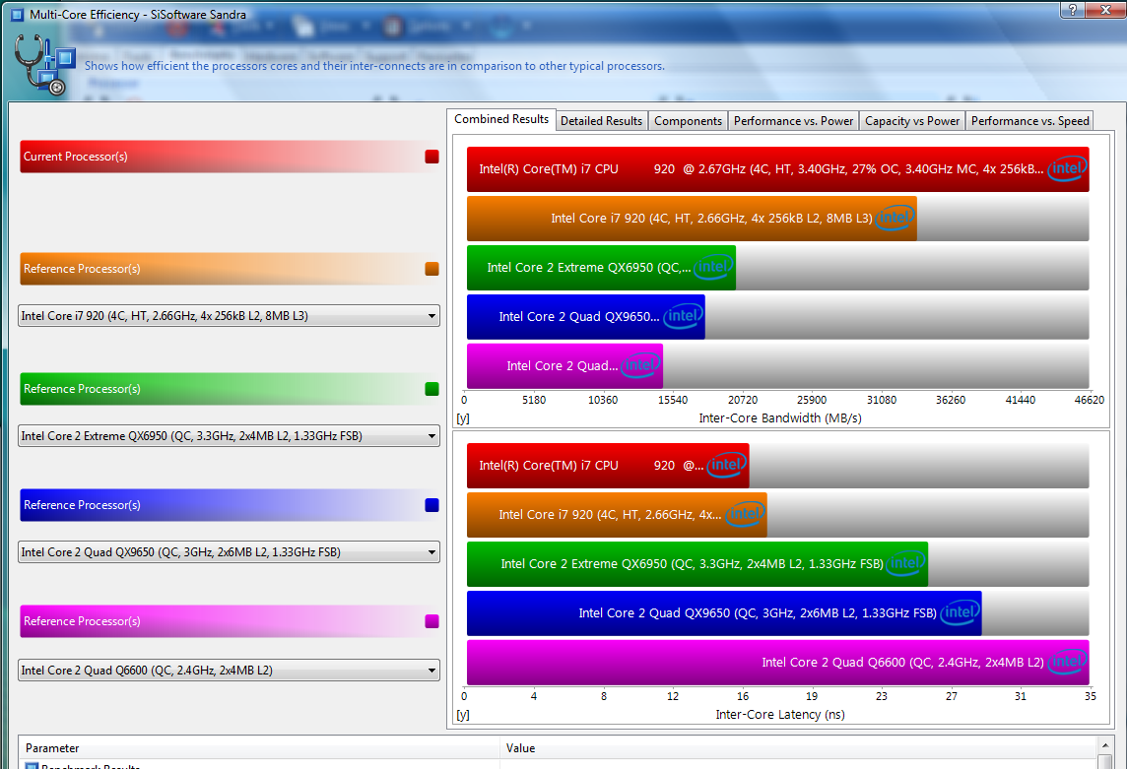Click the Intel logo on the red bandwidth bar

tap(1067, 169)
